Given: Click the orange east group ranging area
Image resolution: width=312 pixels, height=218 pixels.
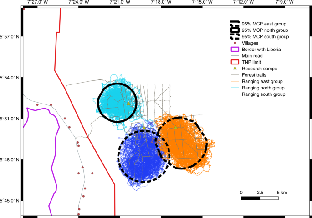Looking at the screenshot, I should pyautogui.click(x=183, y=143).
